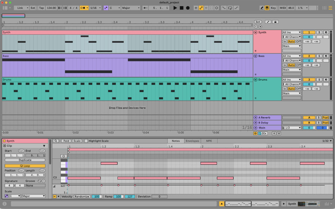Click the info view icon at bottom left

click(x=5, y=204)
